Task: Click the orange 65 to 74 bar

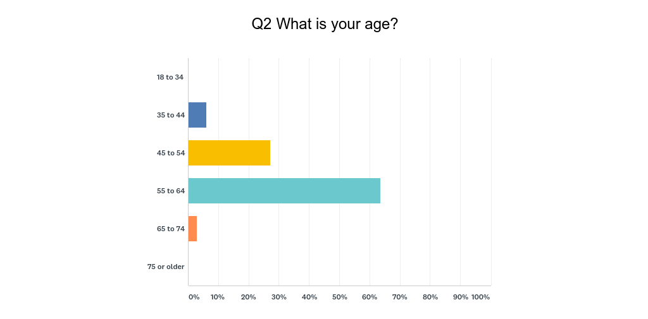Action: tap(193, 229)
